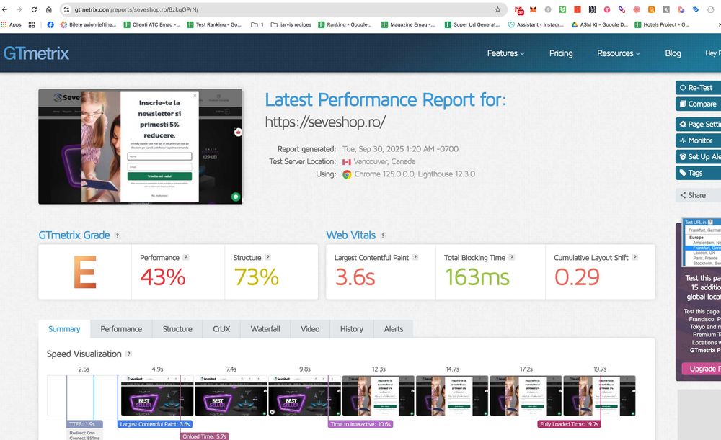Click the Re-Test button
This screenshot has height=440, width=721.
698,88
